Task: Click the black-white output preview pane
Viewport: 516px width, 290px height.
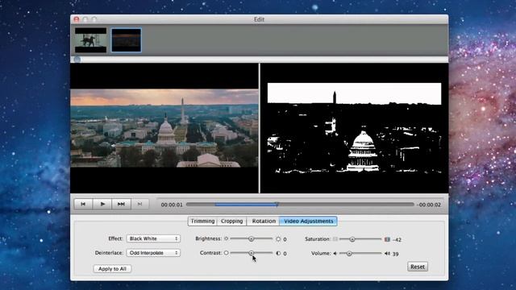Action: [x=354, y=128]
